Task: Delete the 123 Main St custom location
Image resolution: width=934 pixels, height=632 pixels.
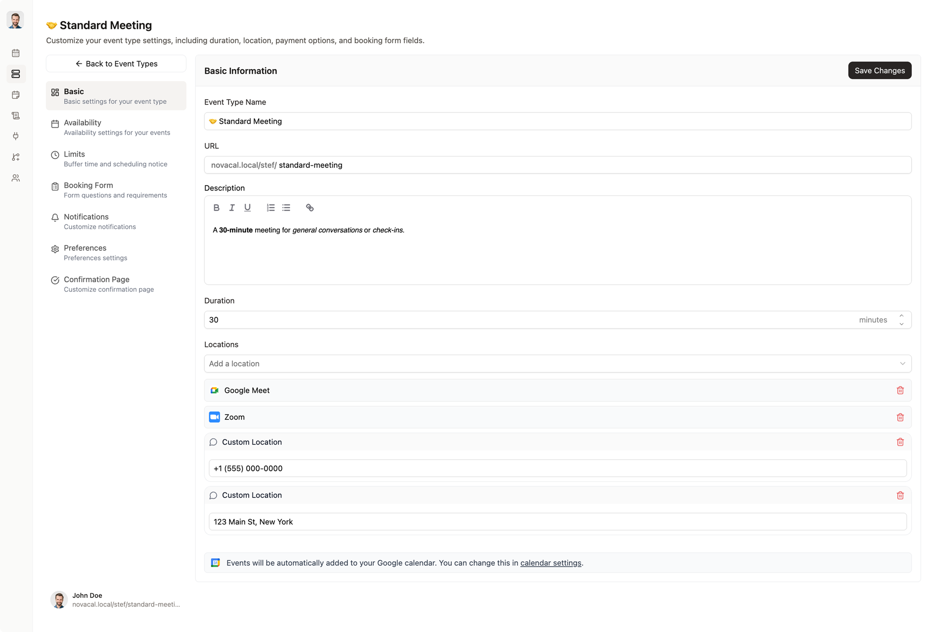Action: tap(900, 495)
